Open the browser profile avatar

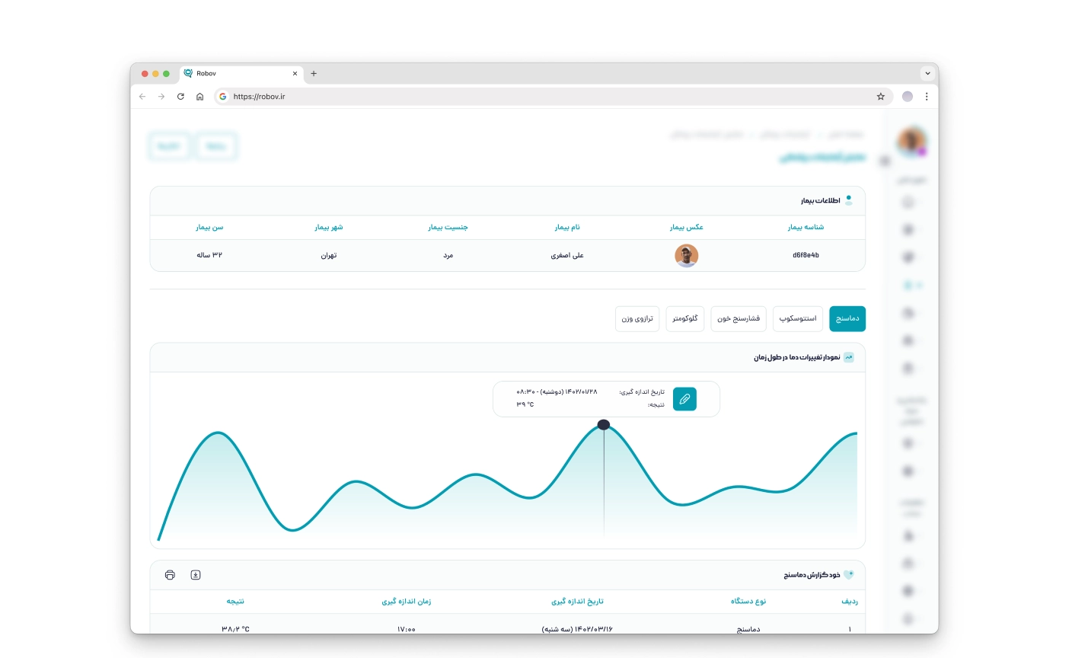[x=906, y=97]
